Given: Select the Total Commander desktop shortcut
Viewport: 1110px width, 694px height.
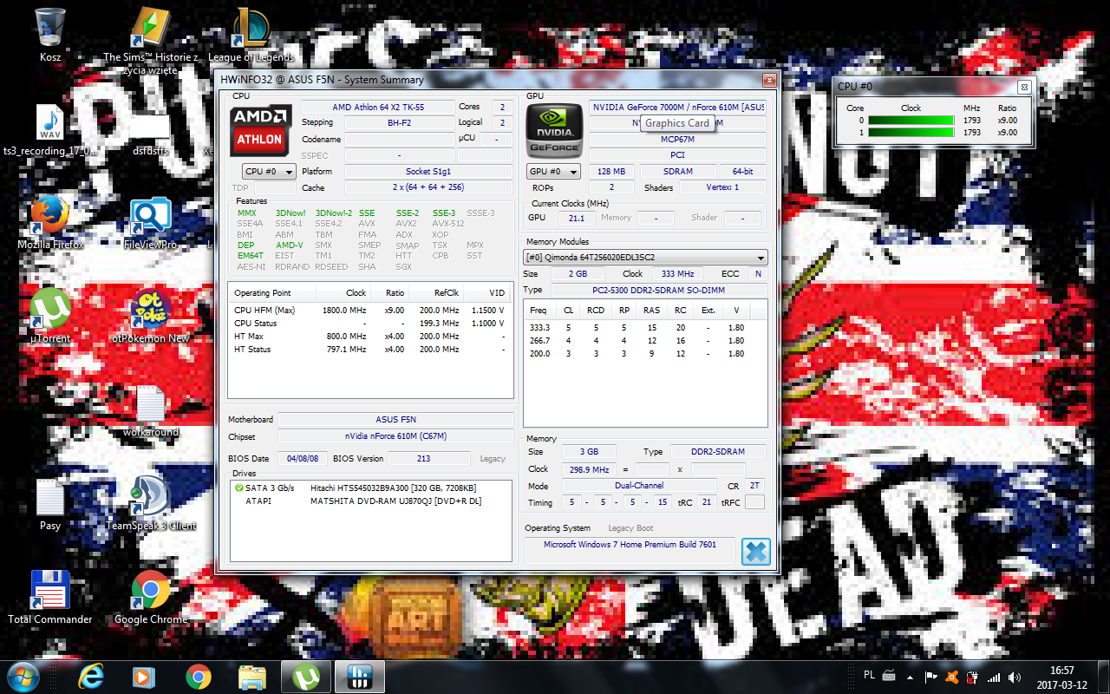Looking at the screenshot, I should click(x=50, y=598).
